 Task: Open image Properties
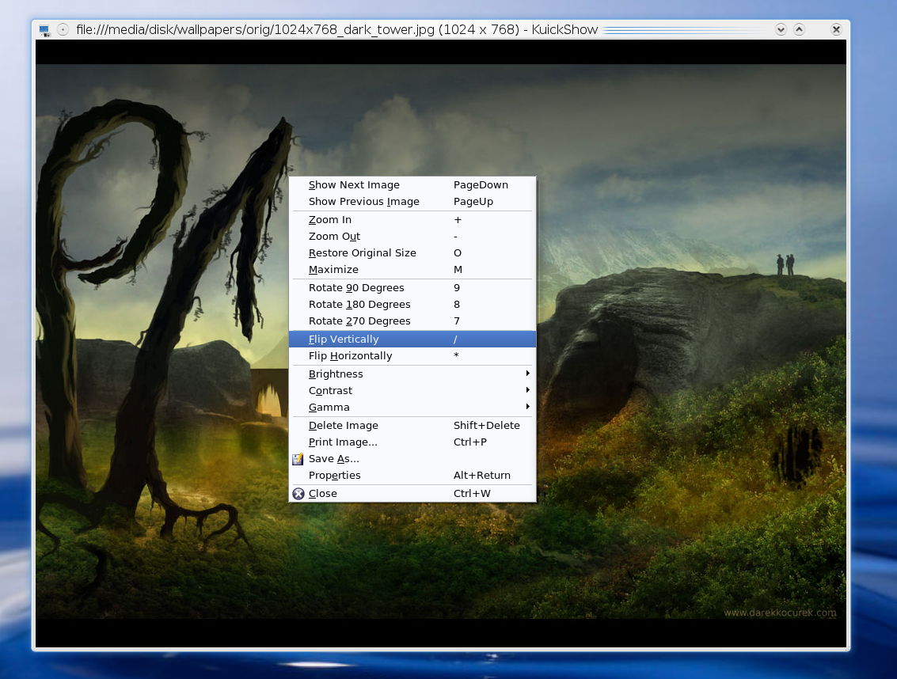coord(412,476)
